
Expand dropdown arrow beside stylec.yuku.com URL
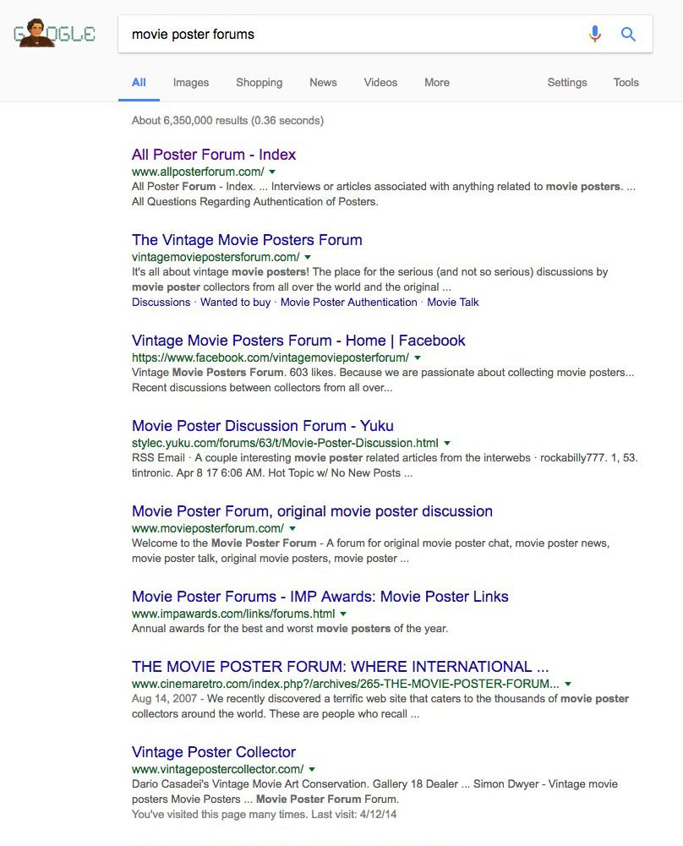pyautogui.click(x=447, y=443)
